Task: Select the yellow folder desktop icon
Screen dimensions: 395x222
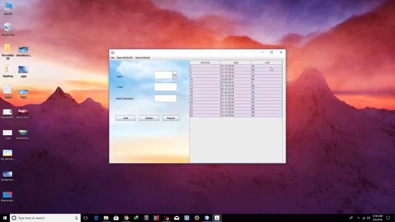Action: (x=7, y=51)
